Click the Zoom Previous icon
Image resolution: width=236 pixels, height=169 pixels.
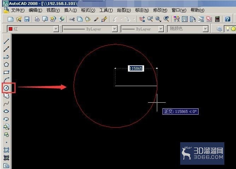166,19
